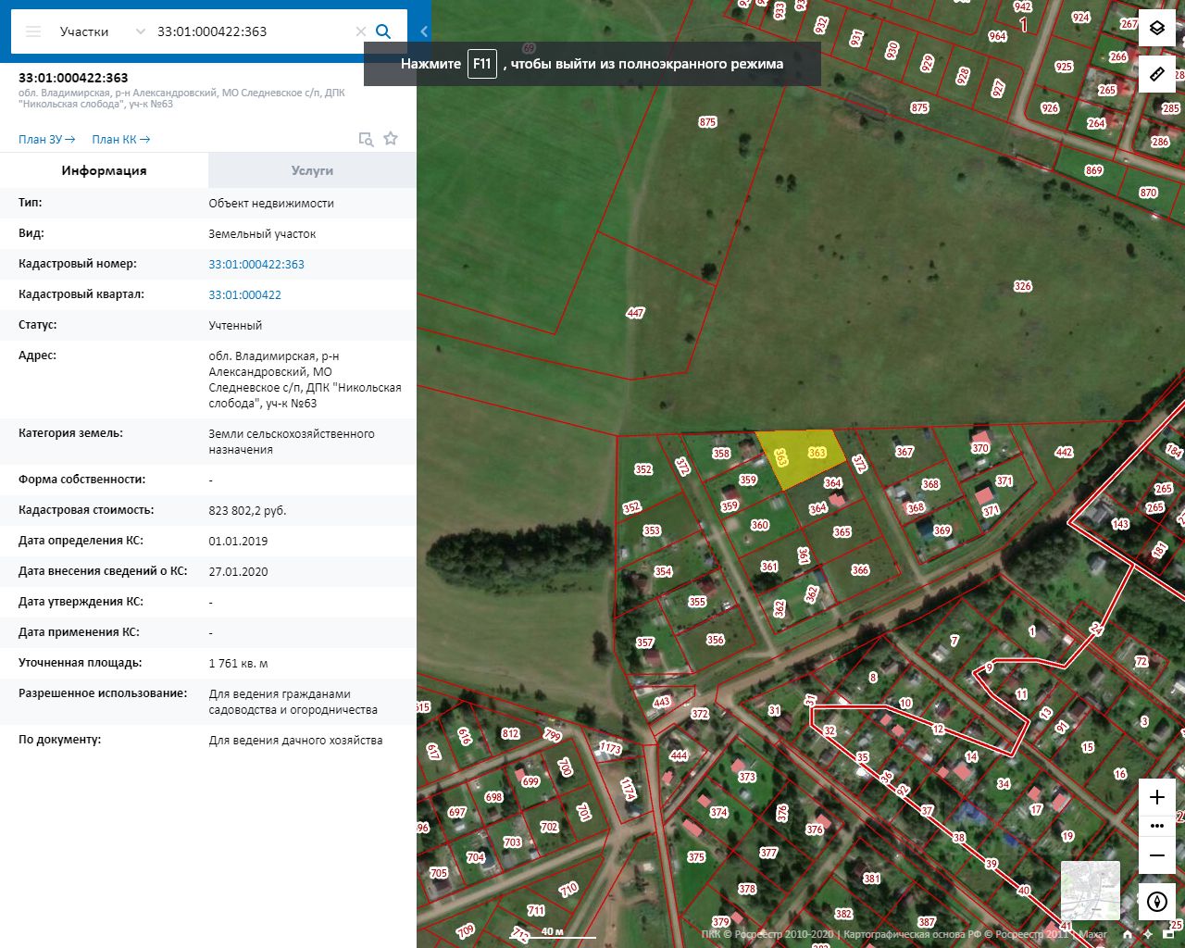The height and width of the screenshot is (948, 1185).
Task: Activate the ruler measurement tool
Action: [1157, 74]
